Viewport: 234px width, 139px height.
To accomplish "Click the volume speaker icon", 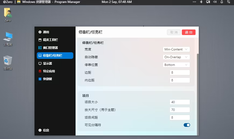I will click(x=215, y=2).
